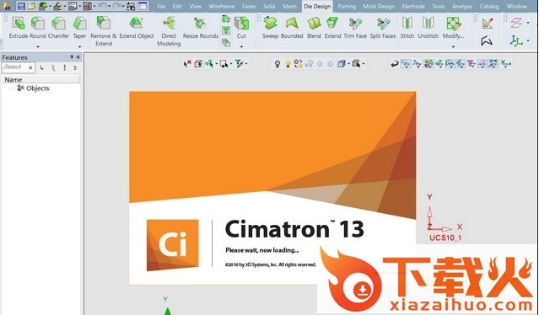
Task: Open the Edit menu
Action: pos(177,6)
